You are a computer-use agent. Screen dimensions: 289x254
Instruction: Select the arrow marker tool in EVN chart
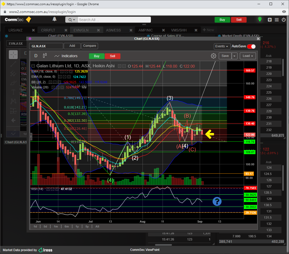coord(13,120)
